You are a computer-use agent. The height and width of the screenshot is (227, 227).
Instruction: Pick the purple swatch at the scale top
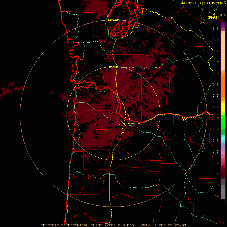223,25
